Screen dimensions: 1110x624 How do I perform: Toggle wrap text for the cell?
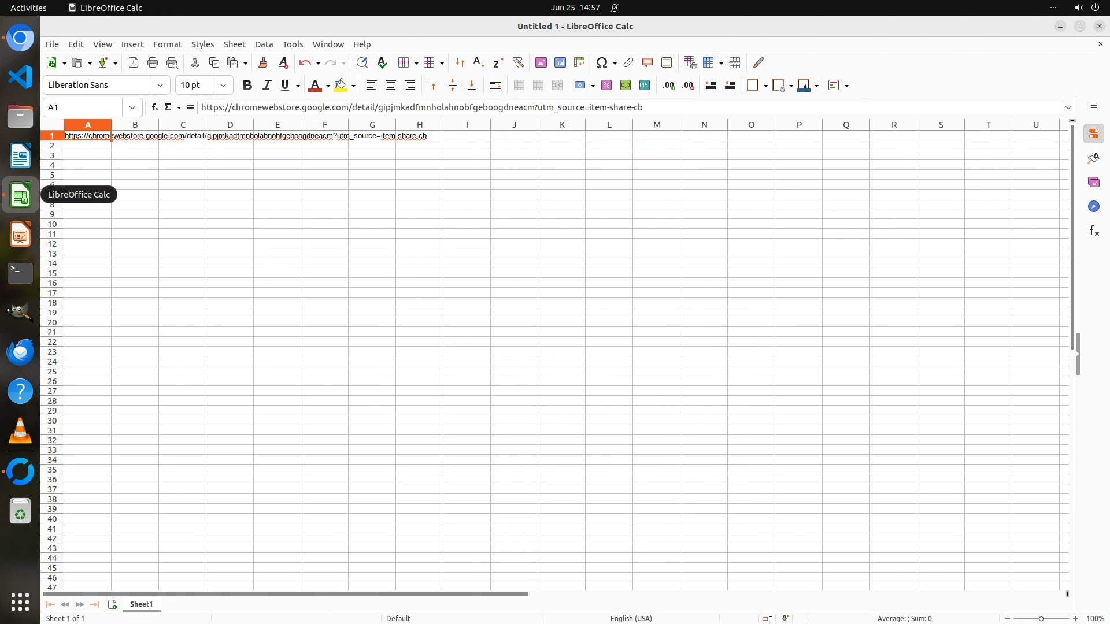[x=495, y=86]
